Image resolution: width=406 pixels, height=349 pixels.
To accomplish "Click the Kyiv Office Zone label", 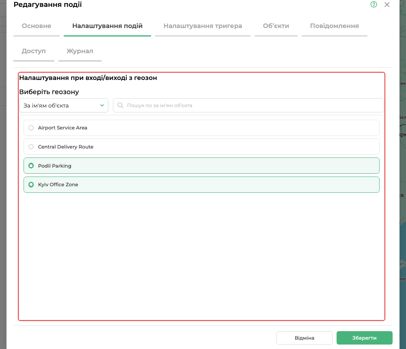I will click(58, 185).
